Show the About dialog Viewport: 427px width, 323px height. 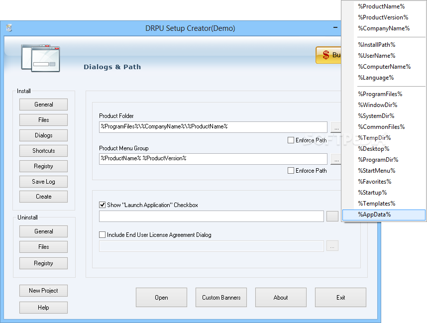pos(281,298)
